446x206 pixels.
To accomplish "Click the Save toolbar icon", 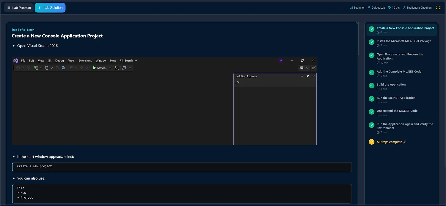I will pos(57,68).
